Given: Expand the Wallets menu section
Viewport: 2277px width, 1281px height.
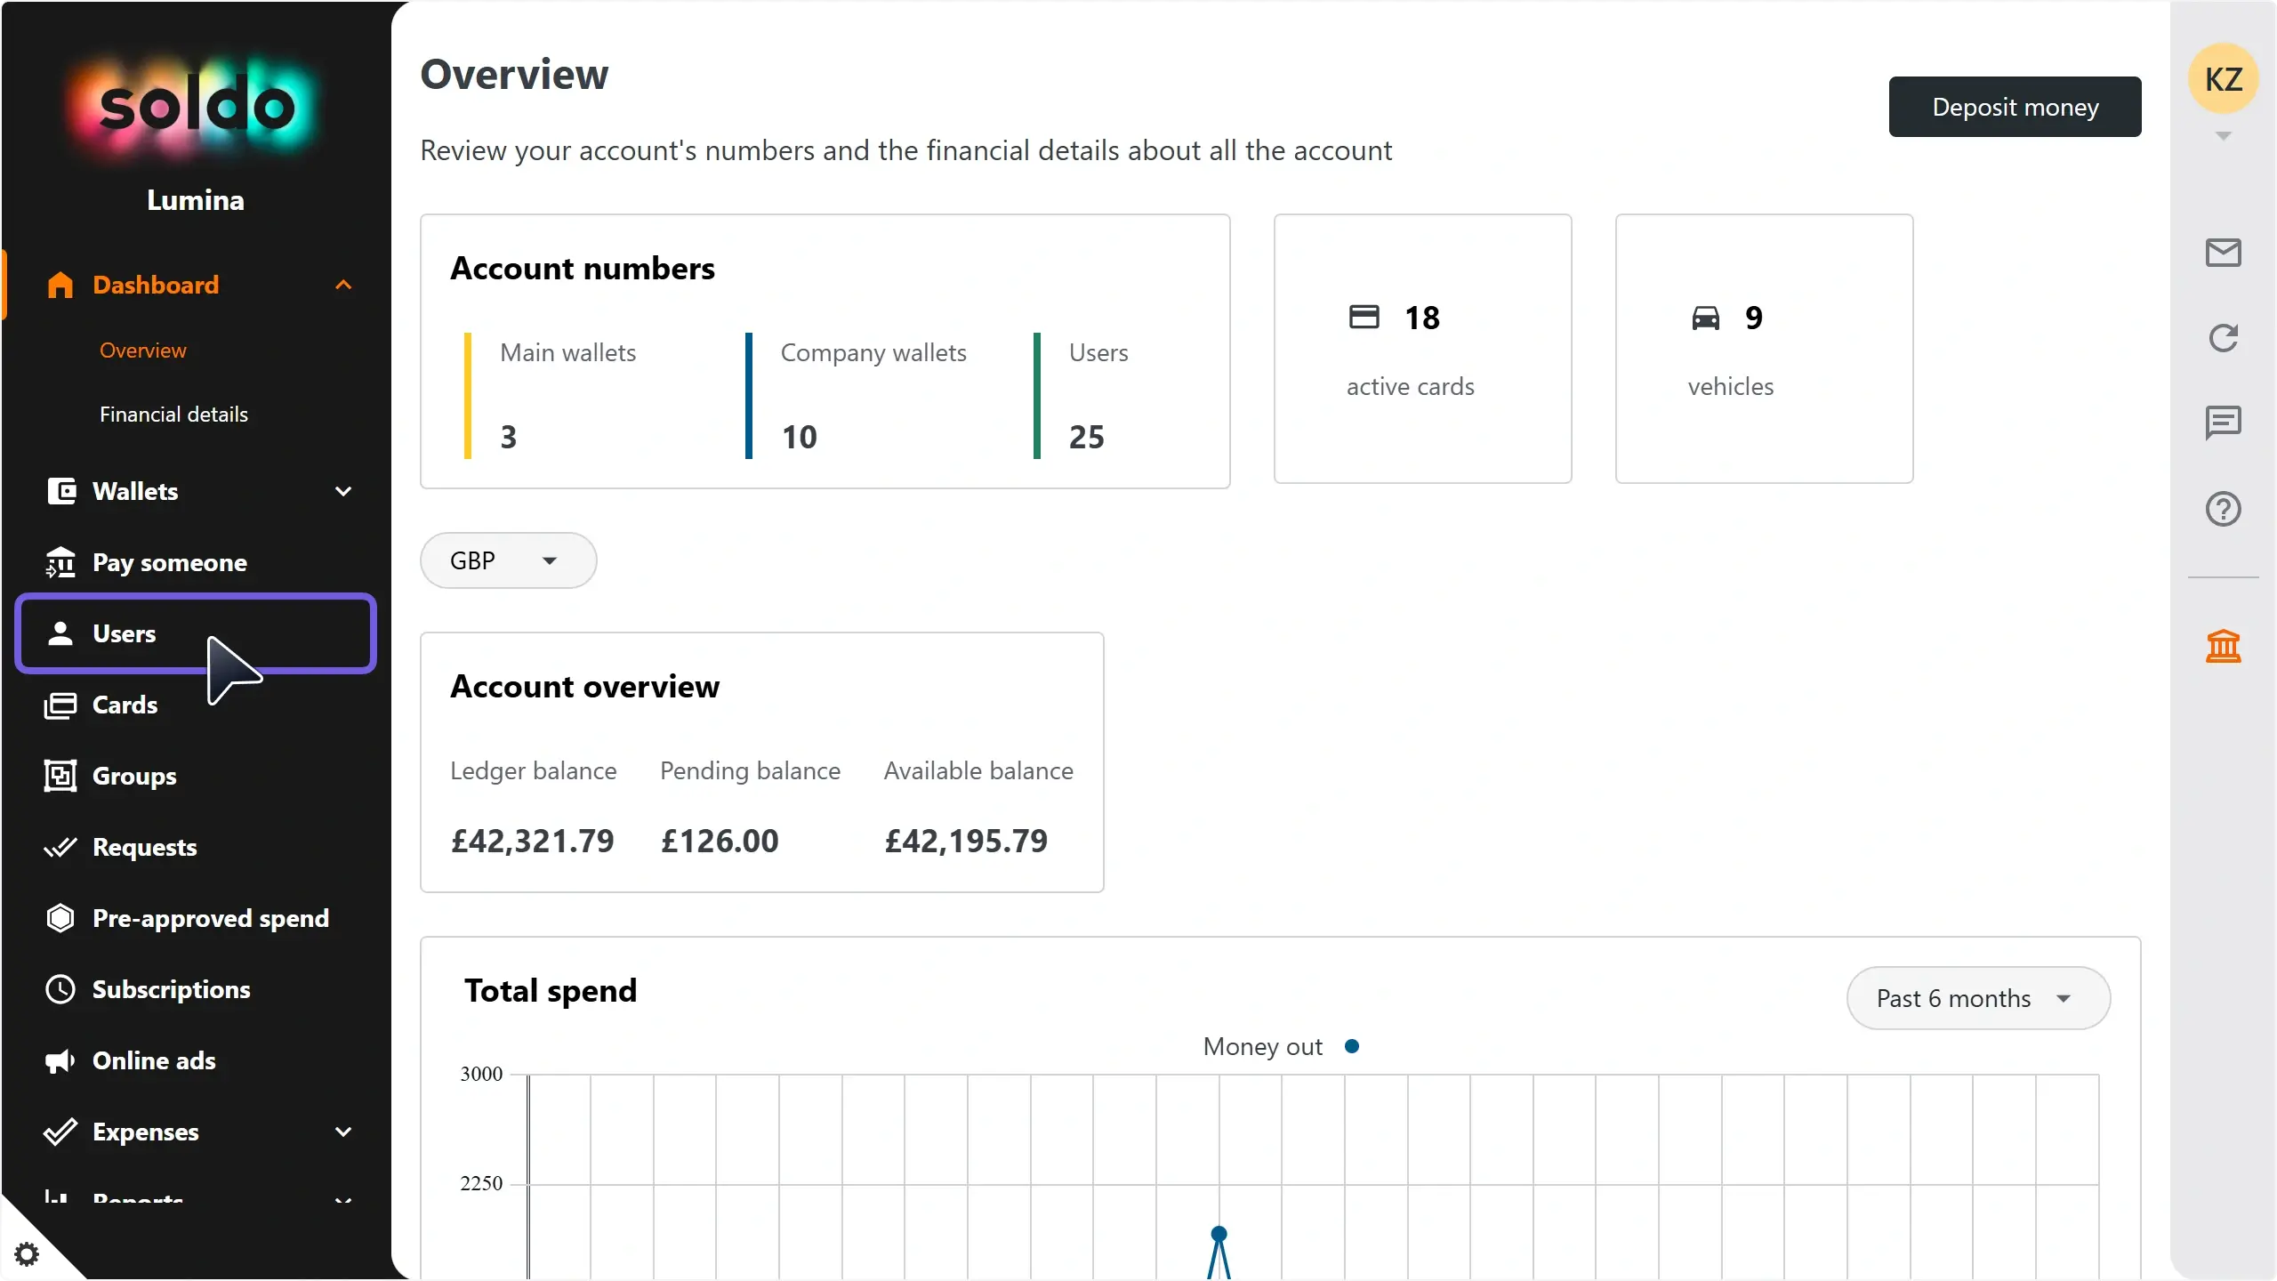Looking at the screenshot, I should tap(343, 491).
